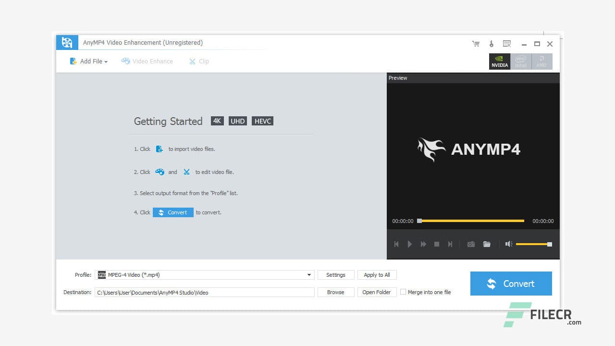Viewport: 615px width, 346px height.
Task: Open the Add File importer
Action: (89, 61)
